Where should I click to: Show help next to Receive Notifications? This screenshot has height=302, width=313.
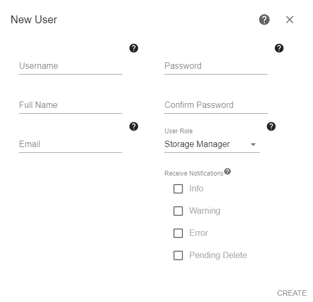pyautogui.click(x=227, y=171)
